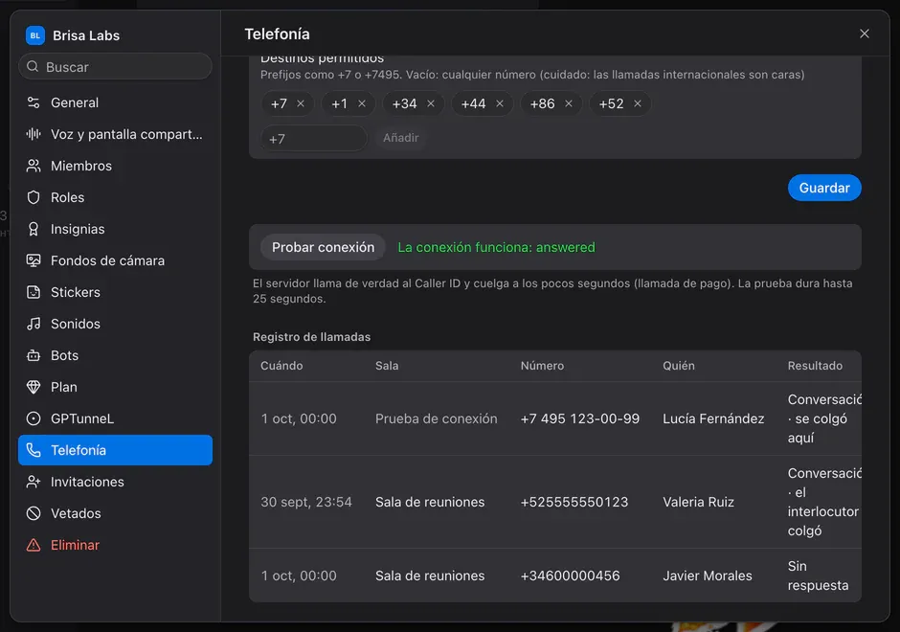Viewport: 900px width, 632px height.
Task: Click the number +34600000456
Action: [570, 576]
